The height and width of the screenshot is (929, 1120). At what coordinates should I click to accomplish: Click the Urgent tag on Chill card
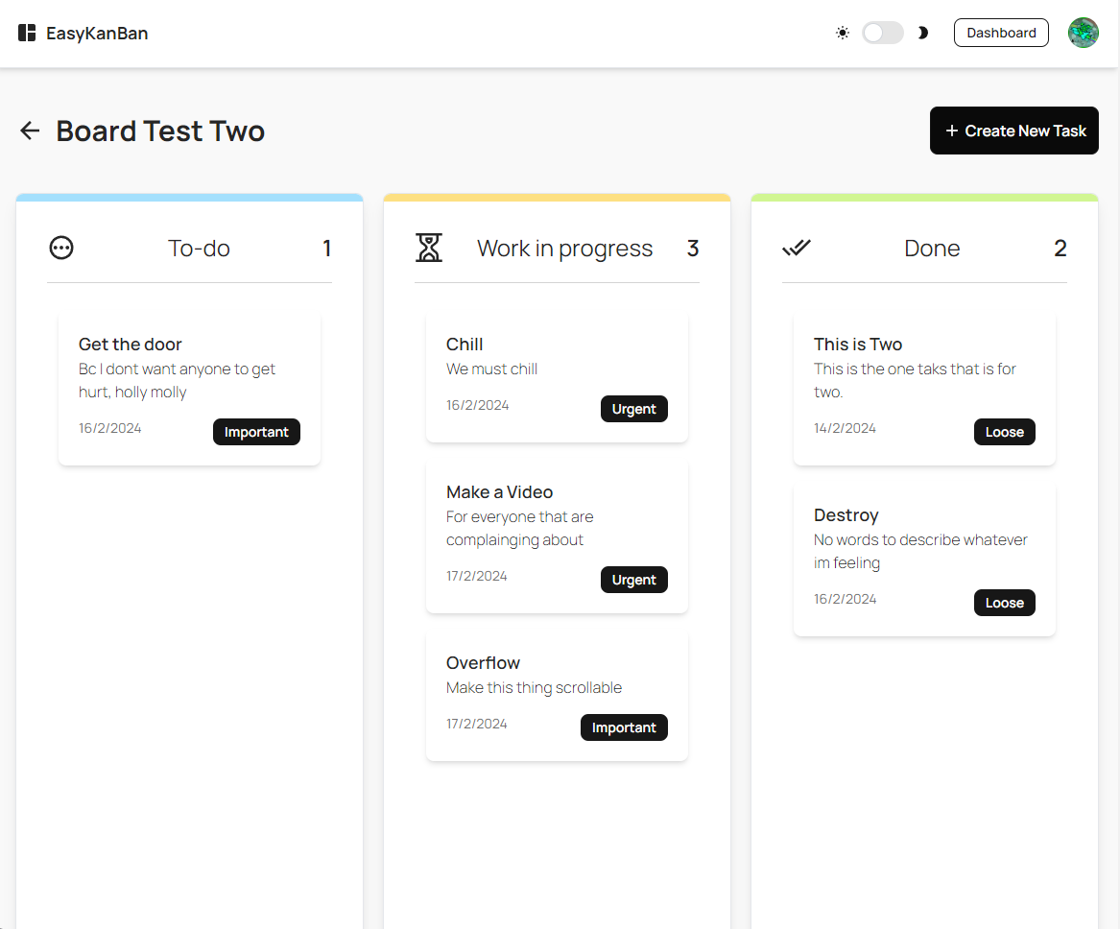[x=633, y=409]
